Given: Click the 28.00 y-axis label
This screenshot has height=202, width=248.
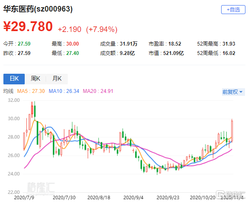Looking at the screenshot, I should pos(14,137).
